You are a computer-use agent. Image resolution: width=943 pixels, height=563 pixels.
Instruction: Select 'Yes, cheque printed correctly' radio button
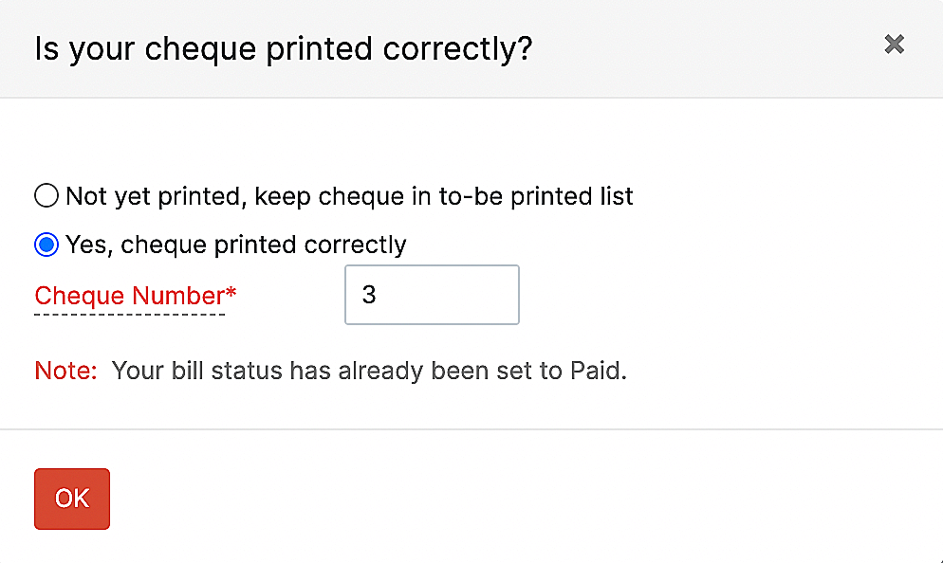[46, 245]
